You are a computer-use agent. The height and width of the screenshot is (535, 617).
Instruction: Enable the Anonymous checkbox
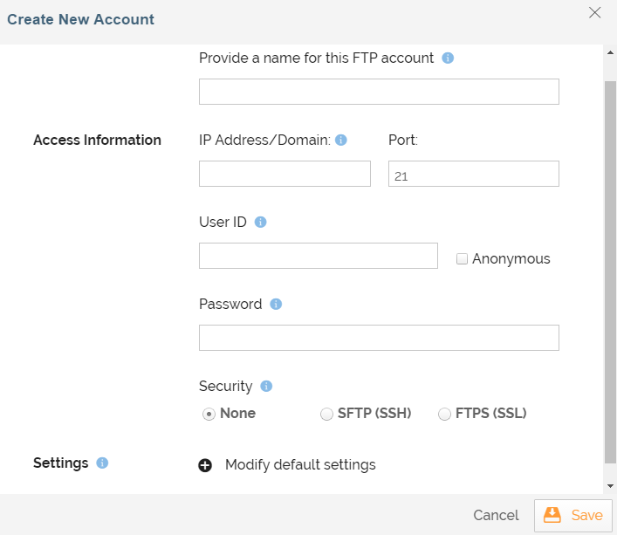(463, 259)
